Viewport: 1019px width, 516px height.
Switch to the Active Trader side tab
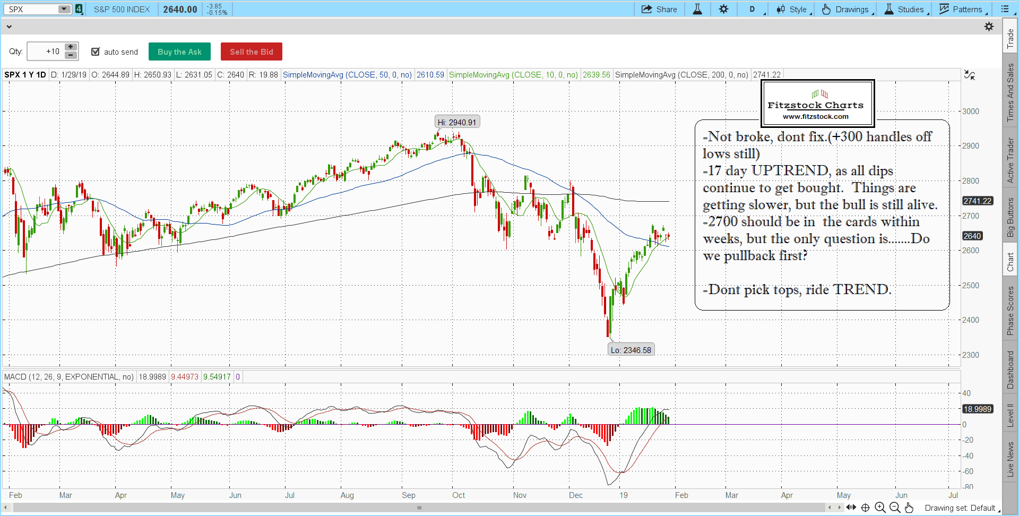click(x=1011, y=160)
